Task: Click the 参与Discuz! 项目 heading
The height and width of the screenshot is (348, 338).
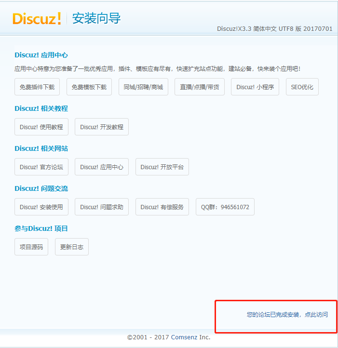Action: click(x=41, y=228)
